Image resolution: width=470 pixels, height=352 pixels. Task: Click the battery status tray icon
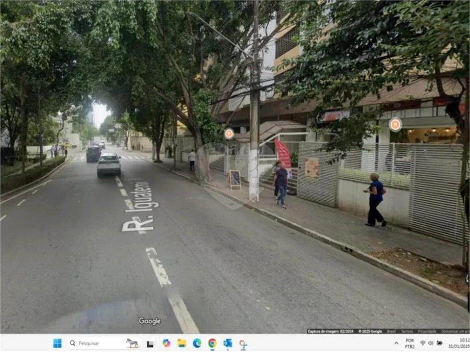(440, 343)
